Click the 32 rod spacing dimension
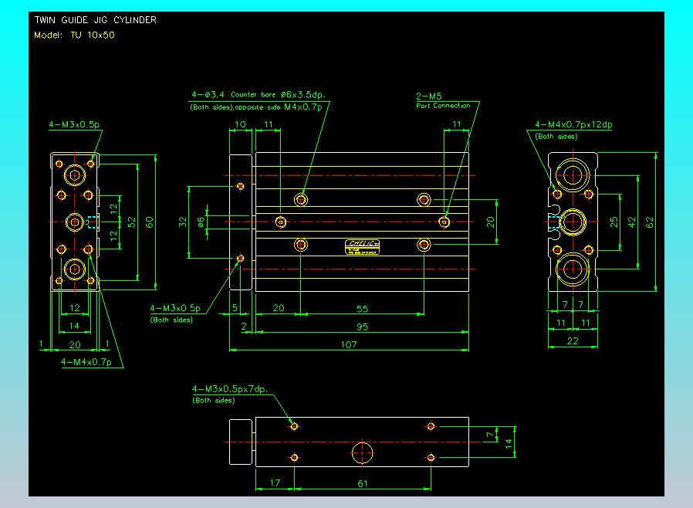 (184, 222)
